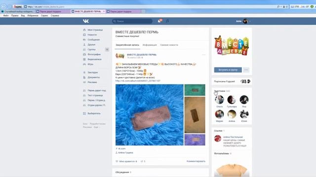
Task: Click the icon beside Выбиратель
Action: [x=84, y=114]
